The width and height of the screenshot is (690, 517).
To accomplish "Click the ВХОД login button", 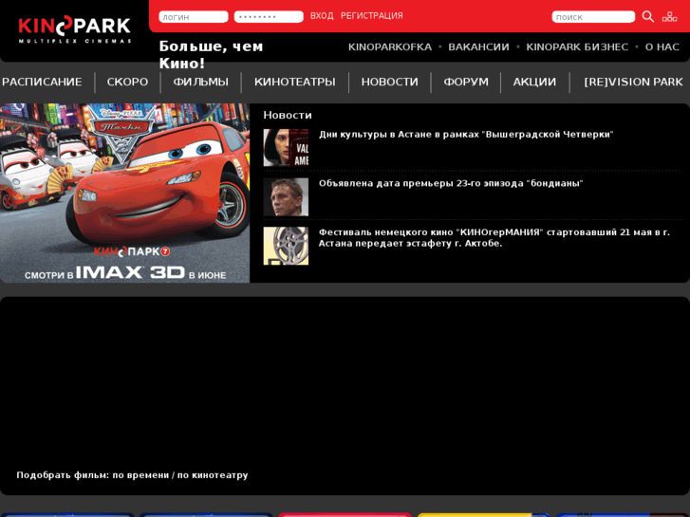I will (322, 16).
